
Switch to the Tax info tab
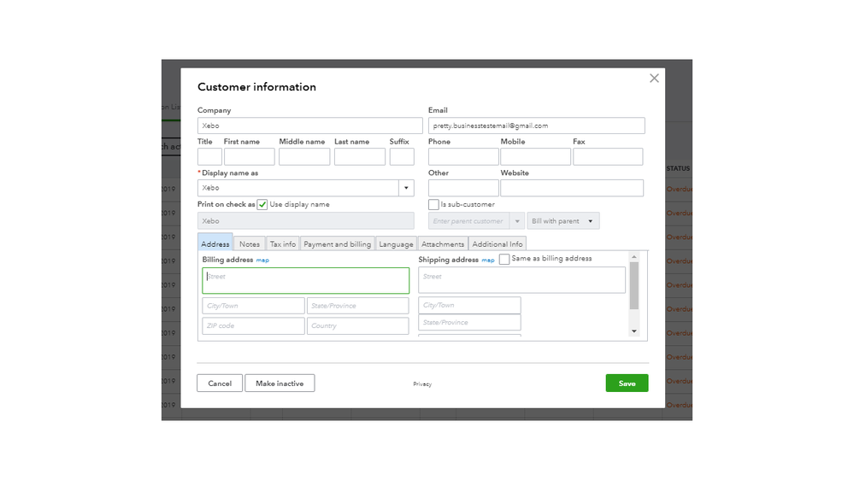[283, 243]
